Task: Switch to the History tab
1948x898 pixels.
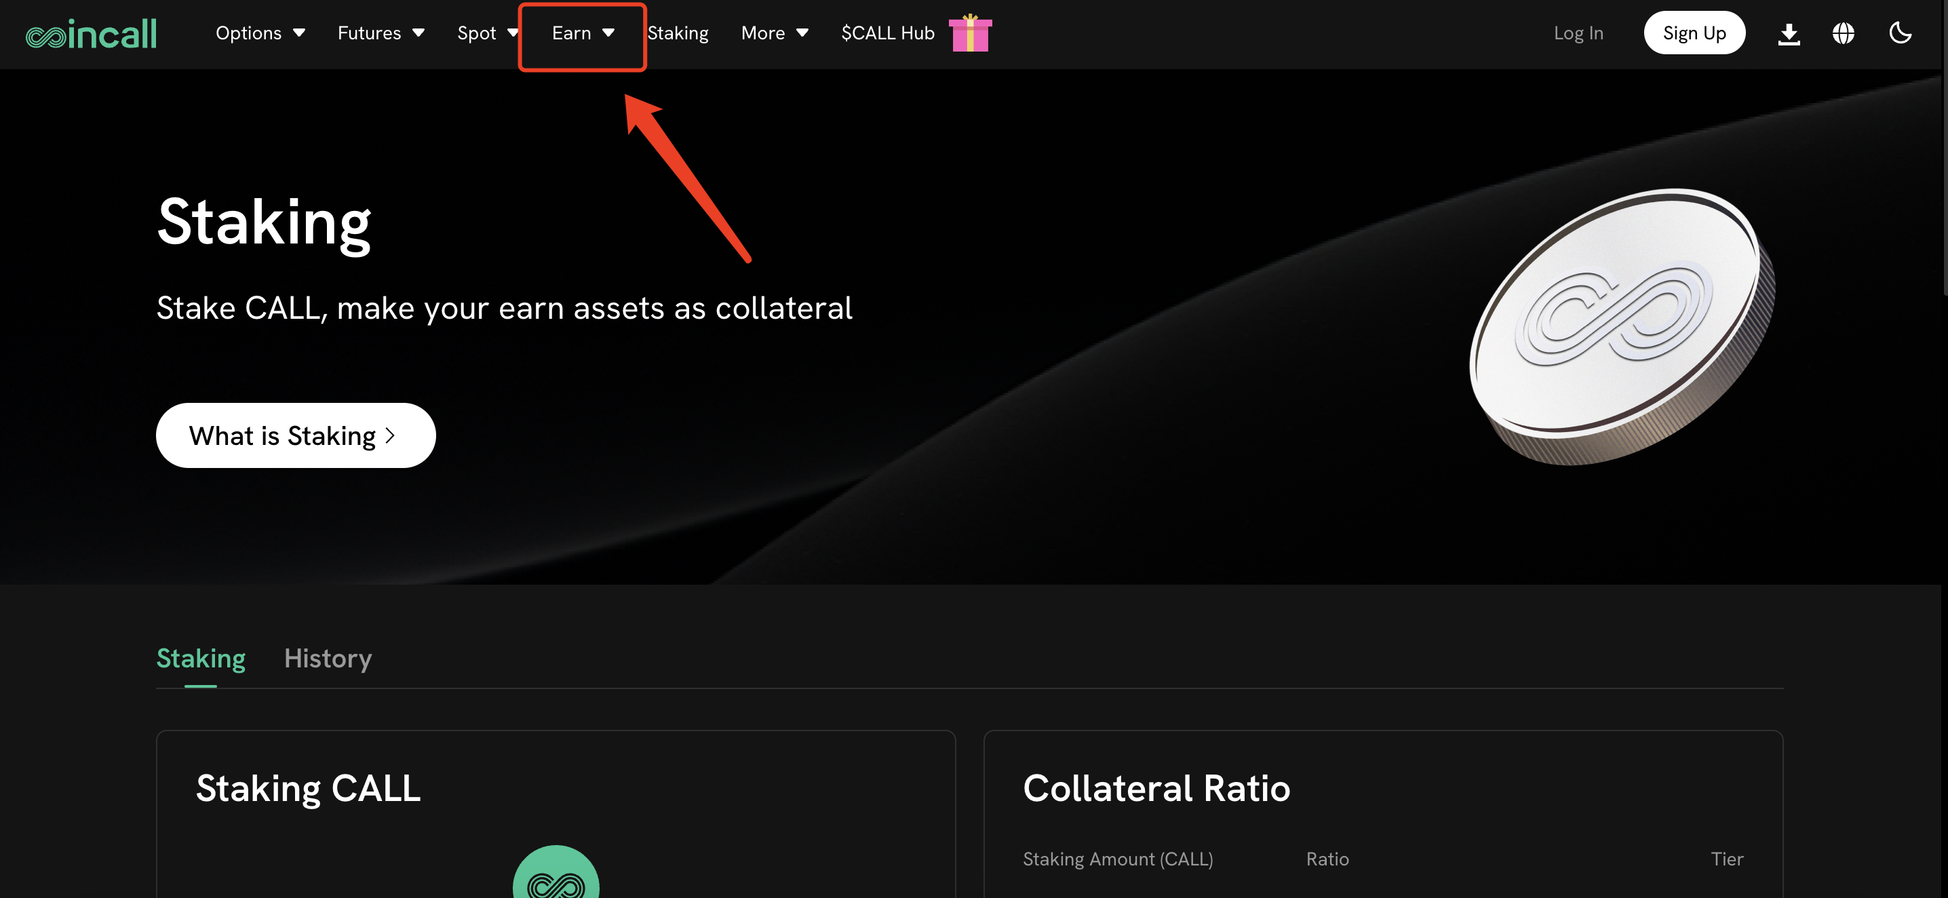Action: (x=328, y=659)
